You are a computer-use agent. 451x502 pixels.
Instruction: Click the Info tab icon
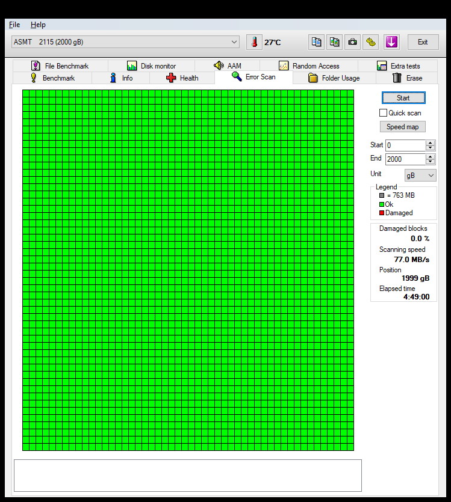pyautogui.click(x=113, y=78)
